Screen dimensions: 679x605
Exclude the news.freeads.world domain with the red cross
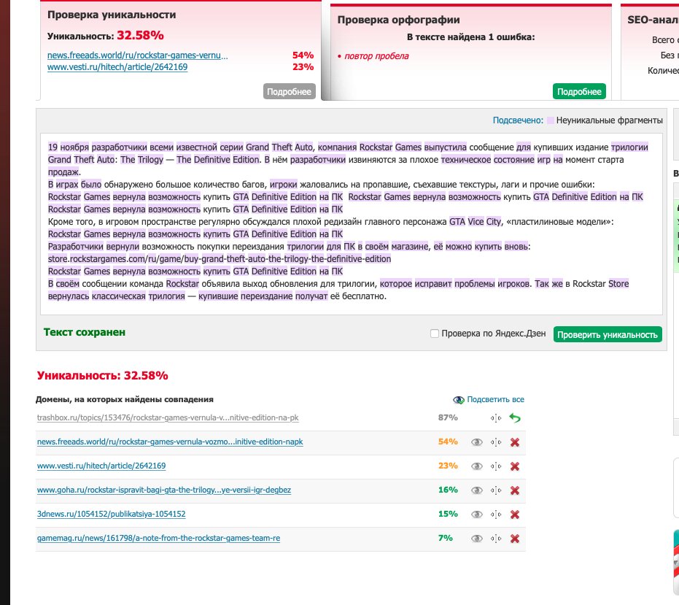click(514, 442)
